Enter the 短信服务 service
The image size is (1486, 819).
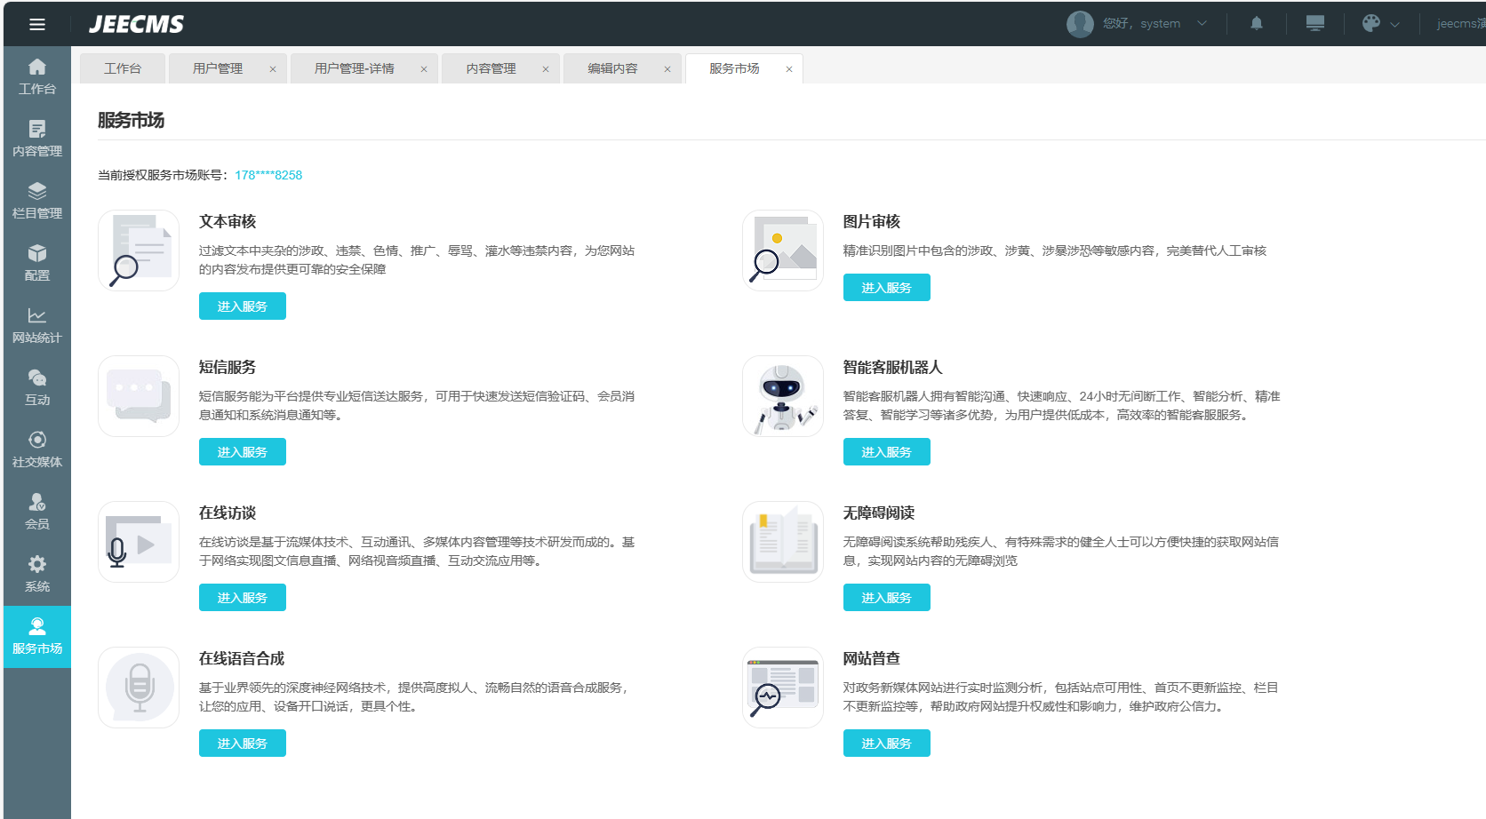click(x=243, y=452)
